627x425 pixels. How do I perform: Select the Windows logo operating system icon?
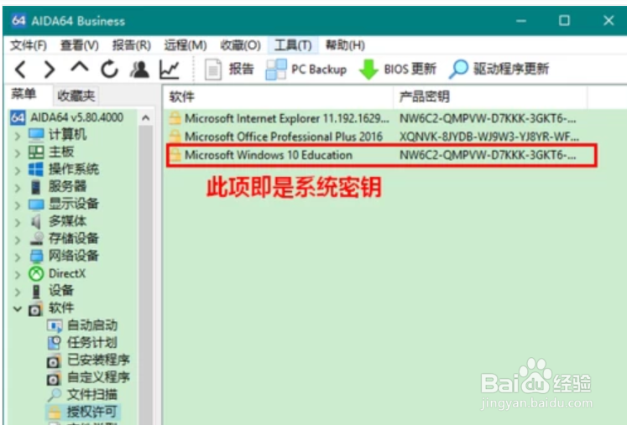coord(36,169)
